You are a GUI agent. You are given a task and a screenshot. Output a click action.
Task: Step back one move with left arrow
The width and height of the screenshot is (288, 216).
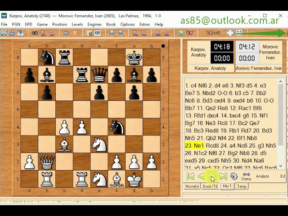201,176
